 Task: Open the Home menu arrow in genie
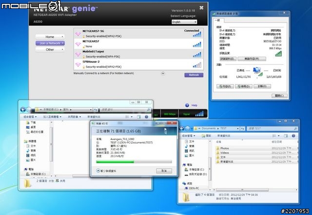click(x=62, y=37)
